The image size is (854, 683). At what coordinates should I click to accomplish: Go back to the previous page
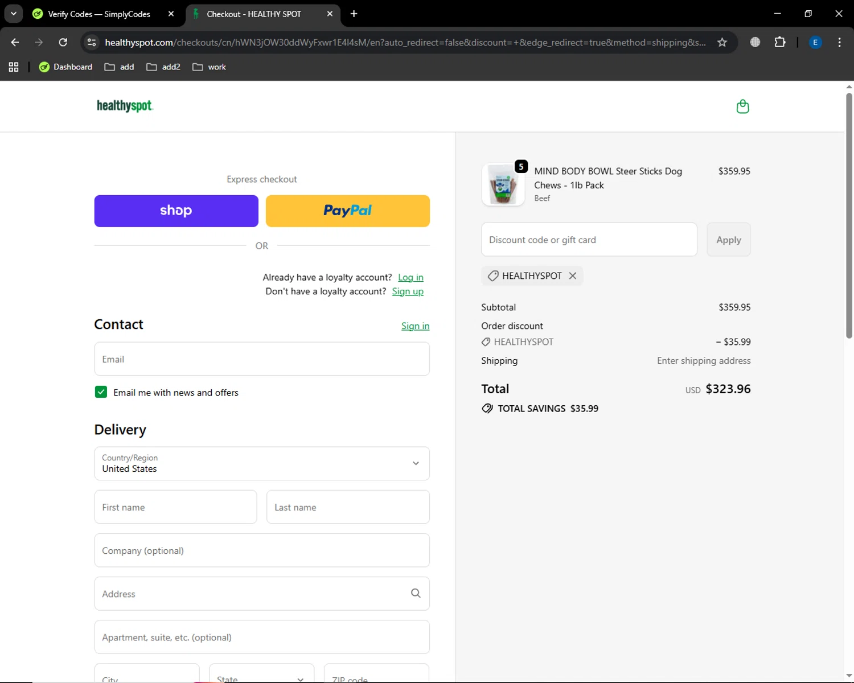pyautogui.click(x=15, y=42)
